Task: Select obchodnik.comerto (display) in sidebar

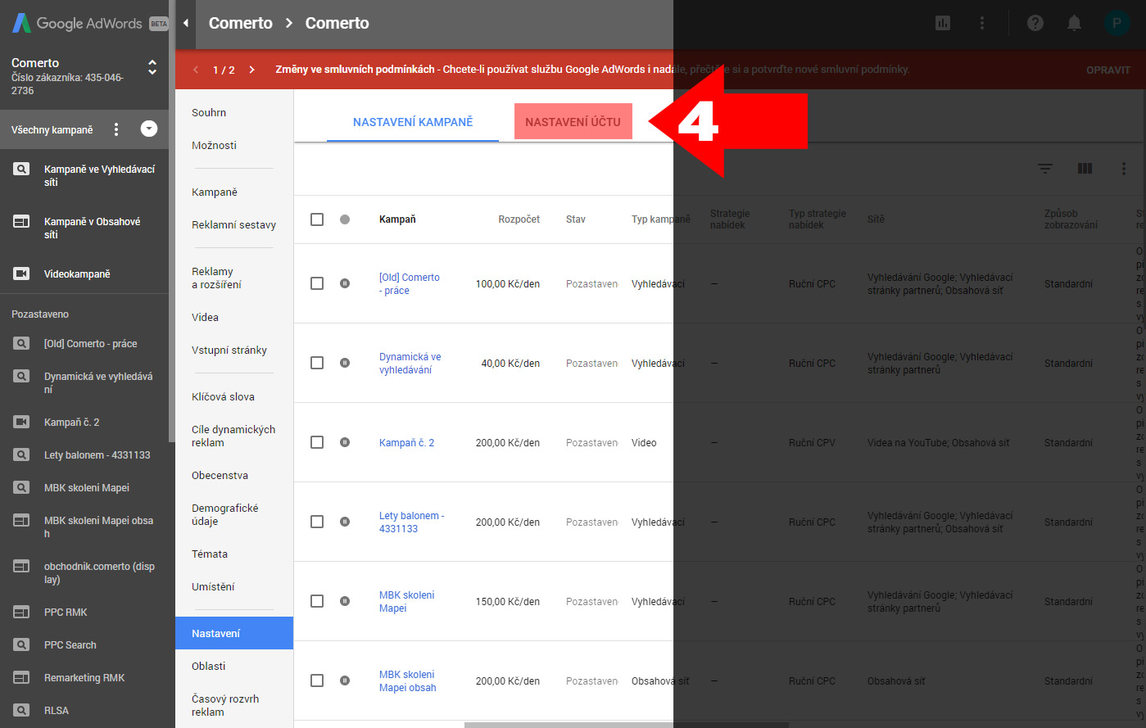Action: (x=99, y=573)
